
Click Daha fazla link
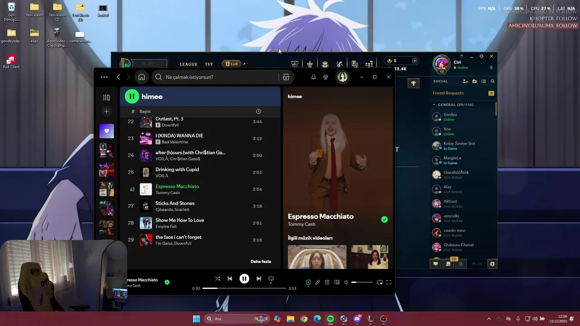click(x=261, y=261)
